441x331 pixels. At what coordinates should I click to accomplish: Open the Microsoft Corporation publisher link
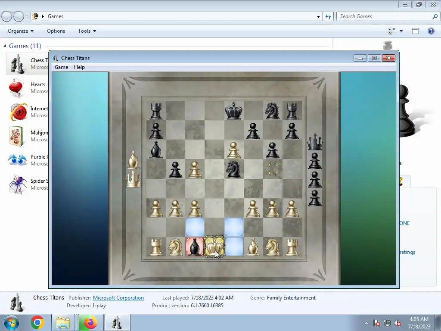118,298
